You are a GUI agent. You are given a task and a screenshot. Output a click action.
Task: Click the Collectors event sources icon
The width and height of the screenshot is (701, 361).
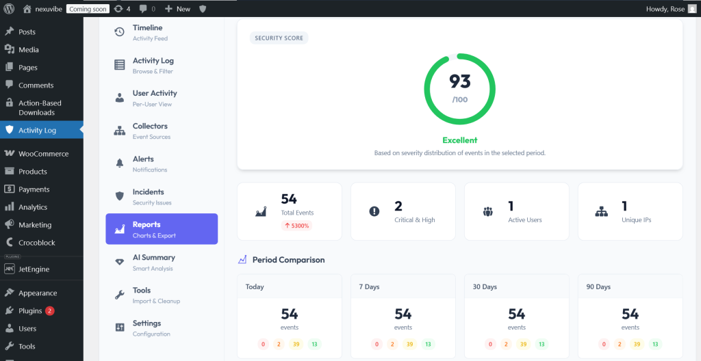click(119, 131)
